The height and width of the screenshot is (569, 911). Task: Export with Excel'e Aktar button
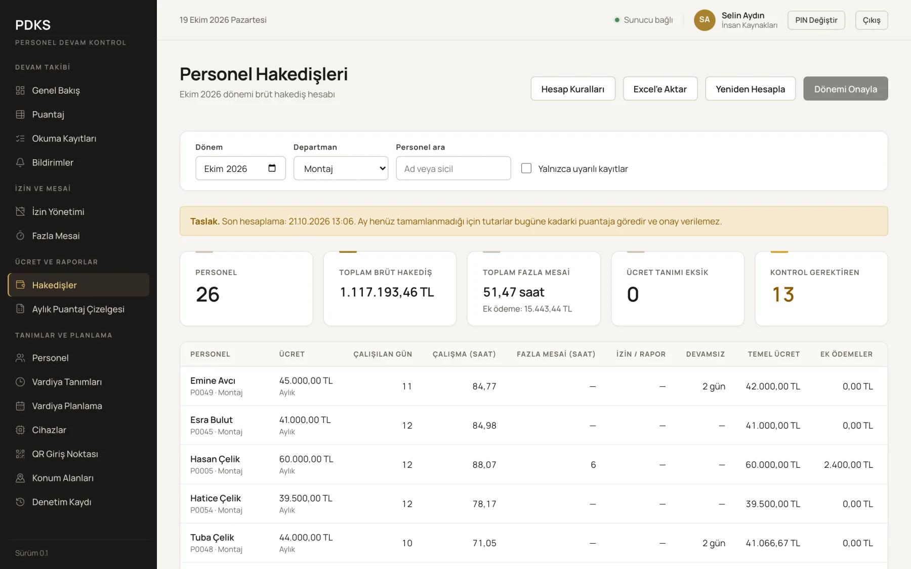[660, 89]
